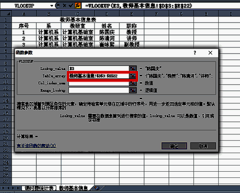Click the Lookup_value field containing E3

click(x=98, y=68)
